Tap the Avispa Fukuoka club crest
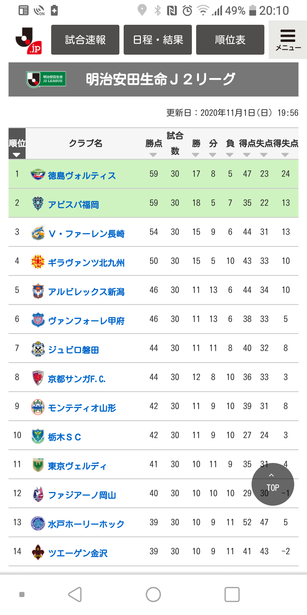Screen dimensions: 307x615 click(38, 203)
